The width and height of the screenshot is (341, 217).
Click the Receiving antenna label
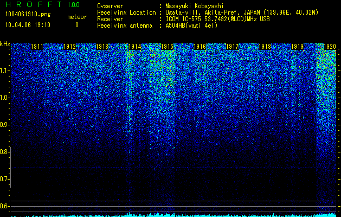(x=125, y=25)
